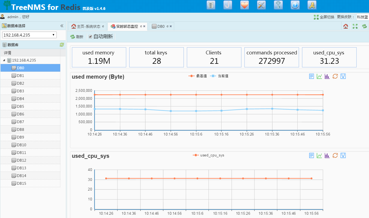The image size is (369, 218).
Task: Click 全屏切换 fullscreen toggle link
Action: coord(324,17)
